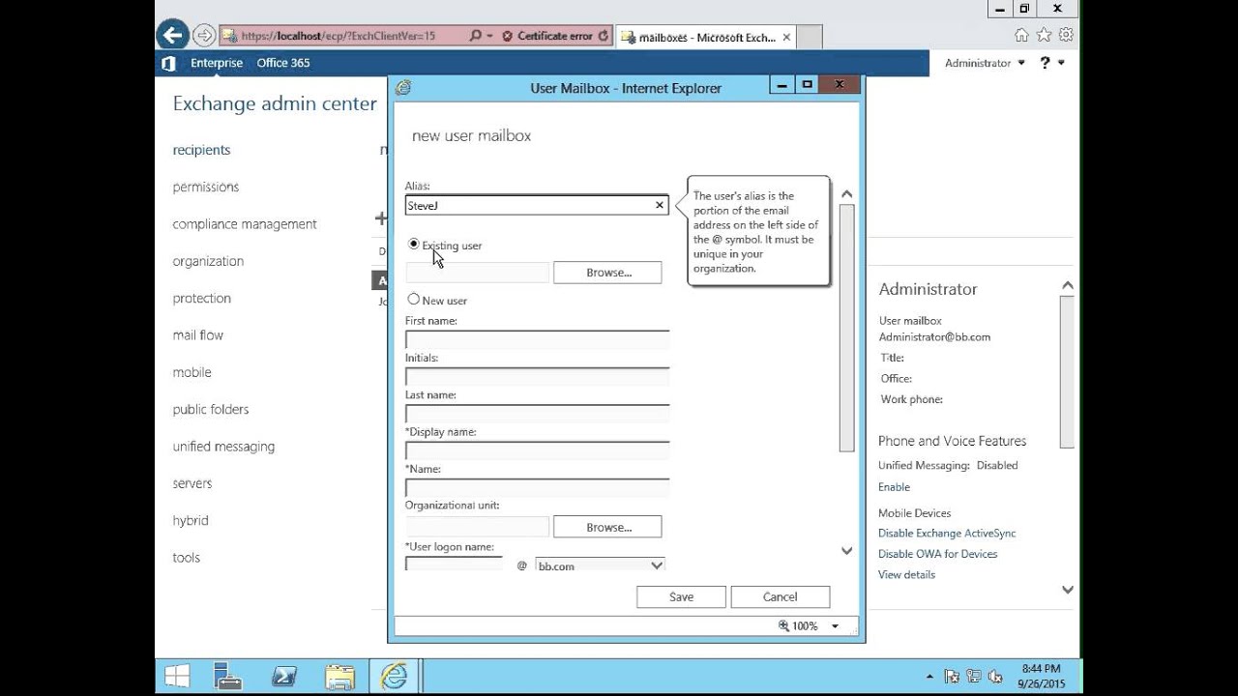Click the Save button
Viewport: 1238px width, 696px height.
click(681, 596)
